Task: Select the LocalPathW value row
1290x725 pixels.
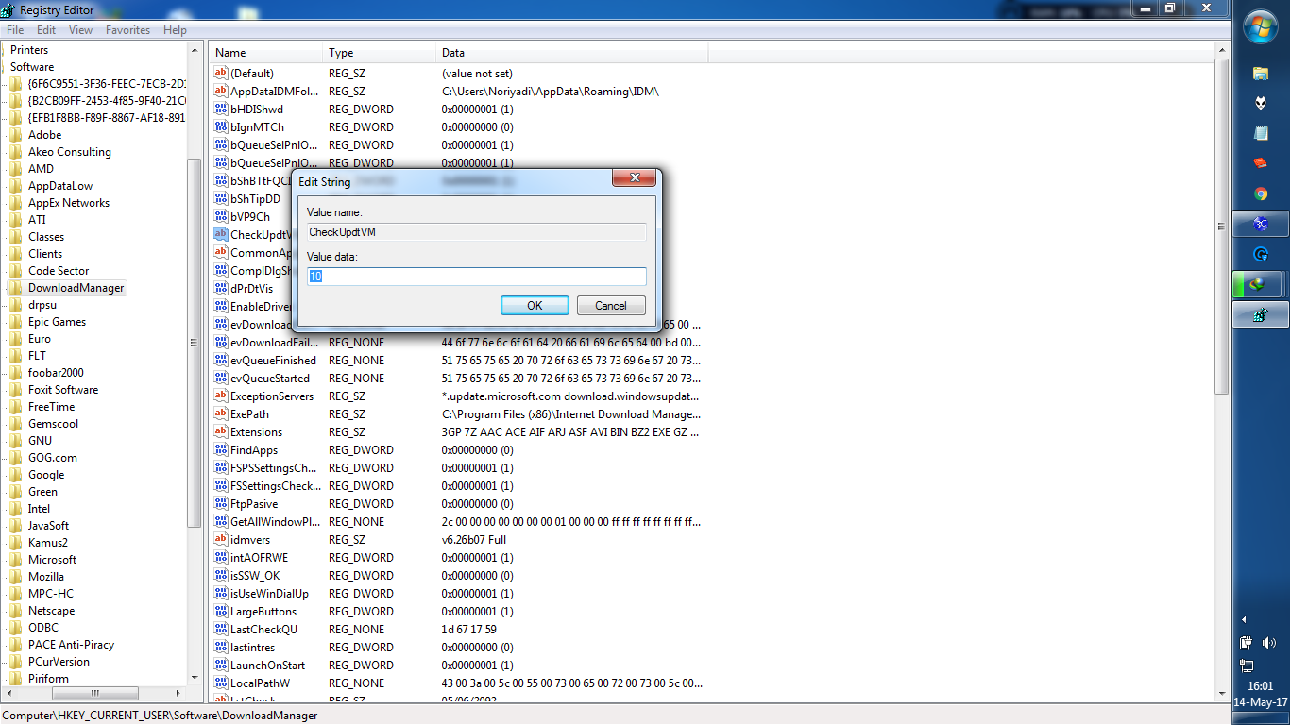Action: pyautogui.click(x=458, y=683)
